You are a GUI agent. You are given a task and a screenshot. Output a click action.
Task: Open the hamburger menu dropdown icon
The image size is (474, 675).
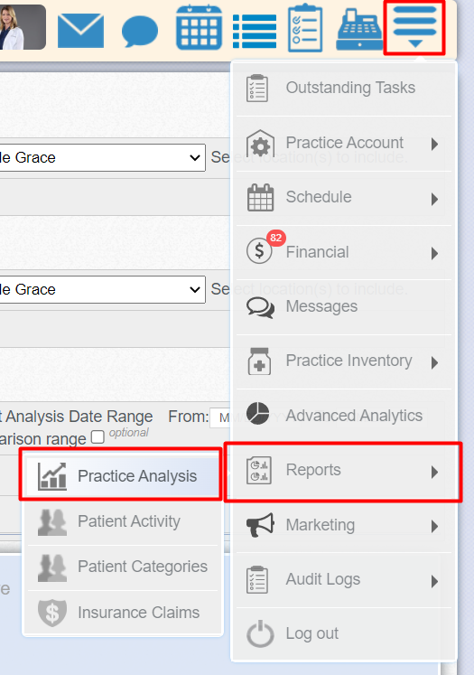pyautogui.click(x=414, y=27)
